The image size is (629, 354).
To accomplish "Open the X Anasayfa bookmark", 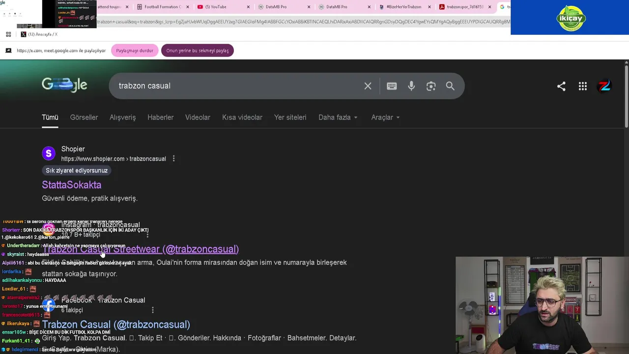I will click(39, 34).
